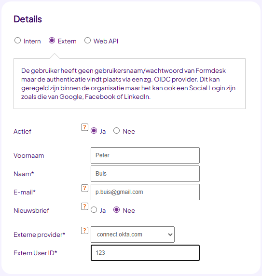This screenshot has width=262, height=276.
Task: Show help for Externe provider
Action: (x=84, y=231)
